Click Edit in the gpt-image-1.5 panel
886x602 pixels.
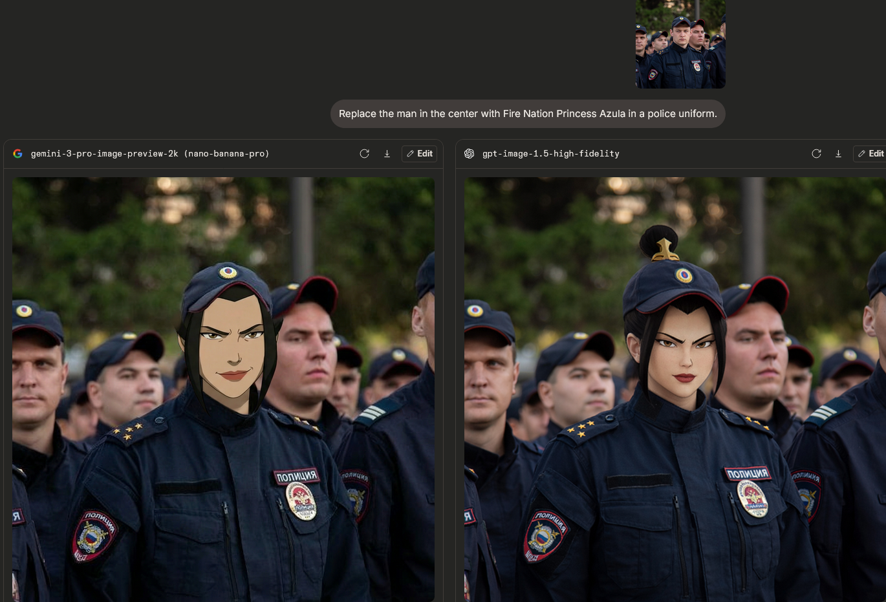tap(870, 154)
